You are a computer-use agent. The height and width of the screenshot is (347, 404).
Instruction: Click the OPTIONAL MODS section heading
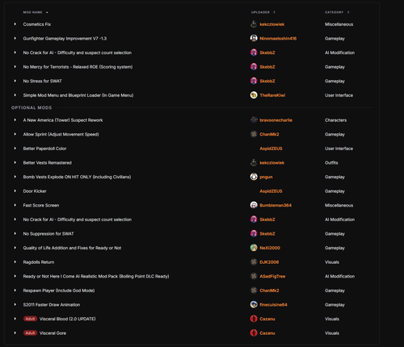pyautogui.click(x=32, y=107)
